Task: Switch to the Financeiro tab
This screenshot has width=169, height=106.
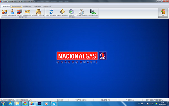Action: pos(27,7)
